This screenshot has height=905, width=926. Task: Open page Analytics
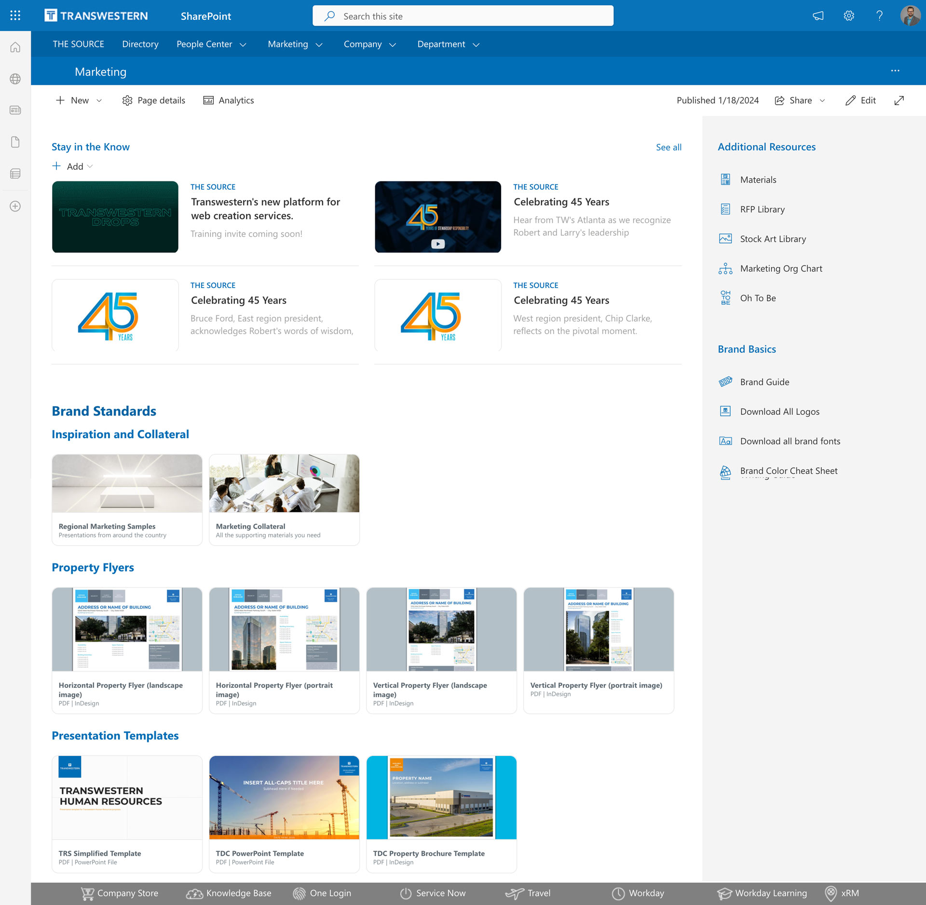(229, 100)
